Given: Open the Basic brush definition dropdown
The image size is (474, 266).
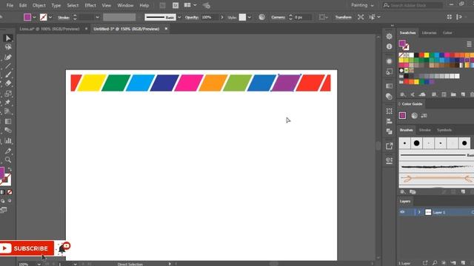Looking at the screenshot, I should click(179, 18).
